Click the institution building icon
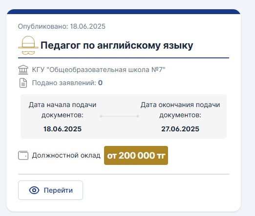Screen dimensions: 255x216 click(x=23, y=70)
